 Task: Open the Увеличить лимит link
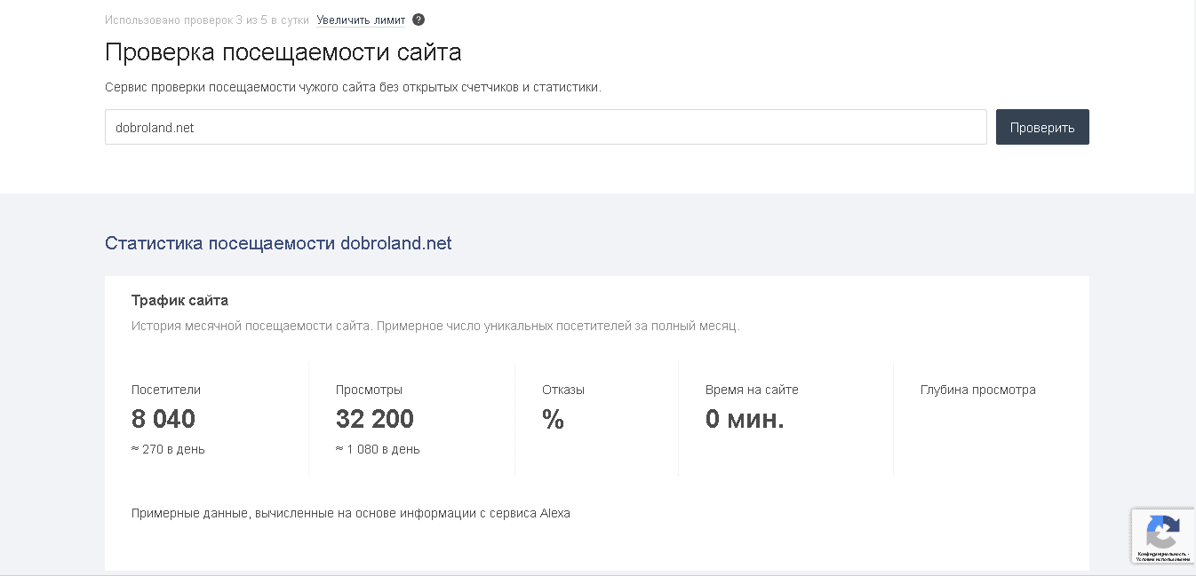coord(360,19)
